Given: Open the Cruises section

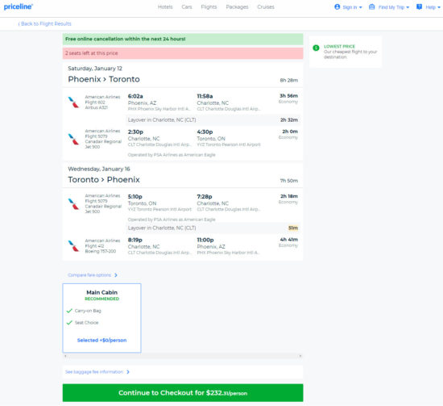Looking at the screenshot, I should [266, 6].
